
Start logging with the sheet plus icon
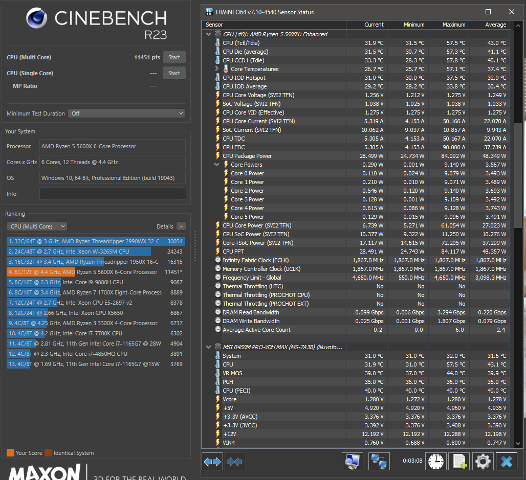(459, 462)
